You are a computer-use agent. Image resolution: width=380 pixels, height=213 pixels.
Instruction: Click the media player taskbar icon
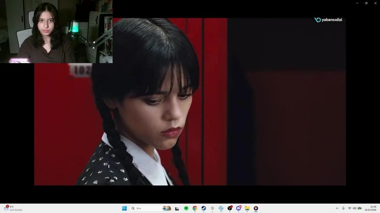[256, 208]
